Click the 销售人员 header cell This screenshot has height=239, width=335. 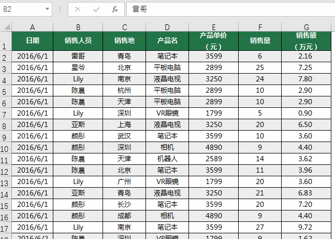tap(78, 40)
